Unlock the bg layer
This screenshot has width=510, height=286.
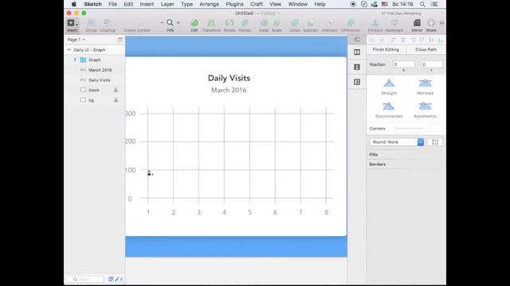click(116, 100)
